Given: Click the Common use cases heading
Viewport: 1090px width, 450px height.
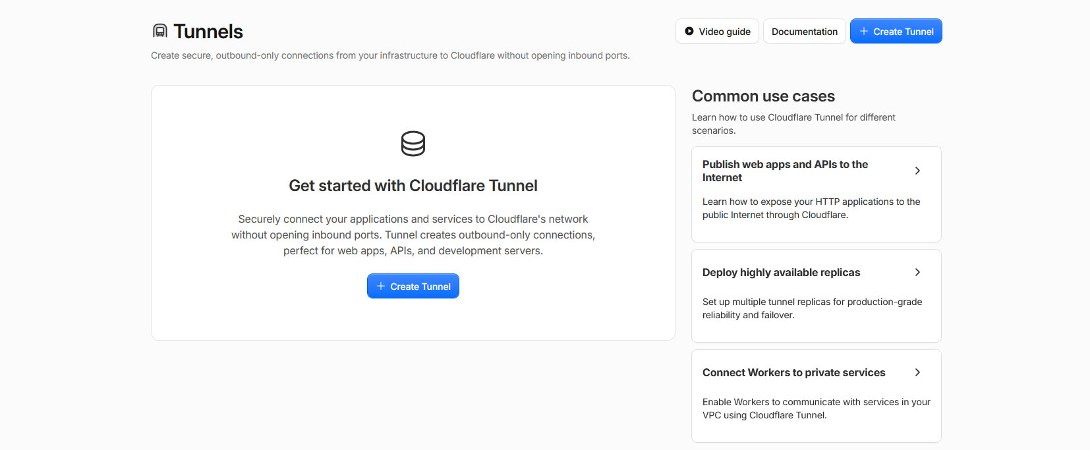Looking at the screenshot, I should click(x=763, y=96).
